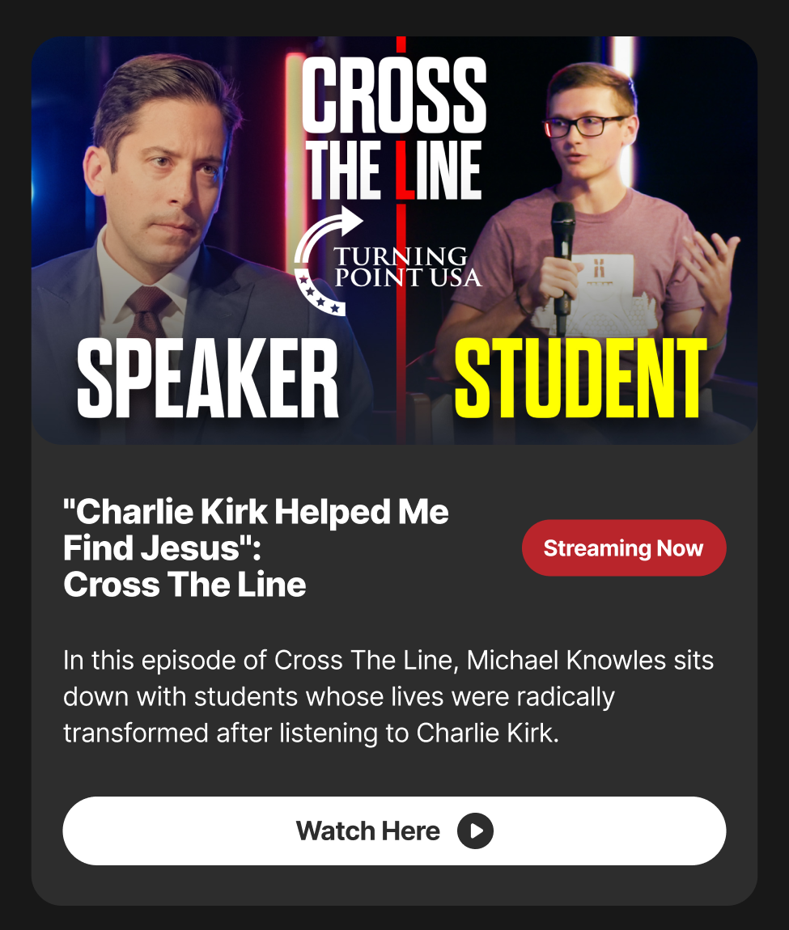Open the Cross The Line video thumbnail

pos(394,240)
